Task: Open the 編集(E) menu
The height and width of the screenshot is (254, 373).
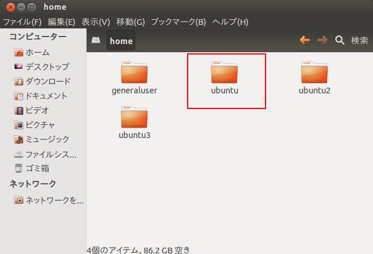Action: 62,22
